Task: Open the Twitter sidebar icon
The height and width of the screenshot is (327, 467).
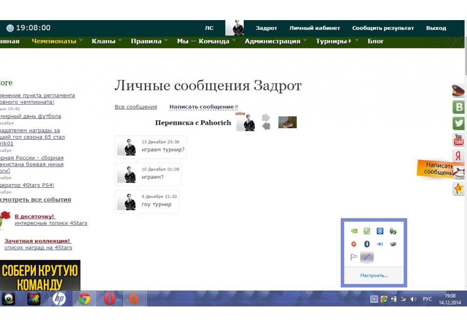Action: tap(460, 124)
